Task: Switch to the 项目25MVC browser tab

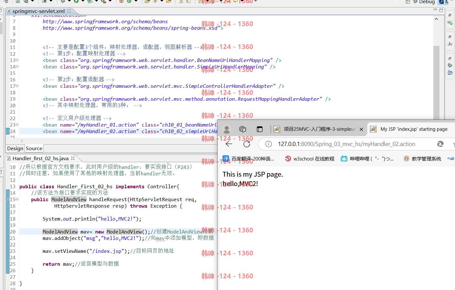Action: tap(319, 129)
